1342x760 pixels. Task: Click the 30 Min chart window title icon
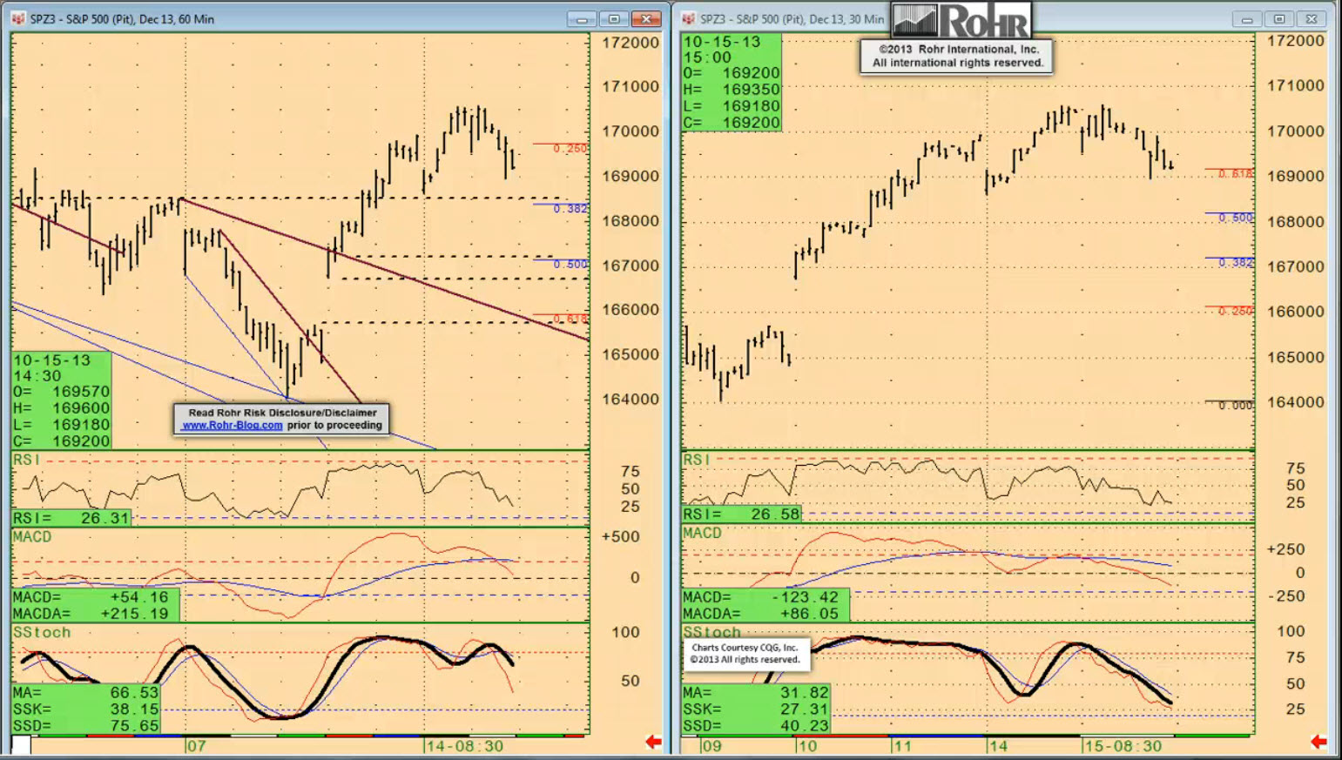[689, 18]
